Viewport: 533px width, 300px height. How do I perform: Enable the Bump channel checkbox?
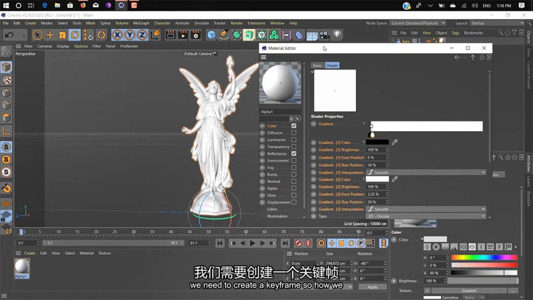click(x=294, y=174)
